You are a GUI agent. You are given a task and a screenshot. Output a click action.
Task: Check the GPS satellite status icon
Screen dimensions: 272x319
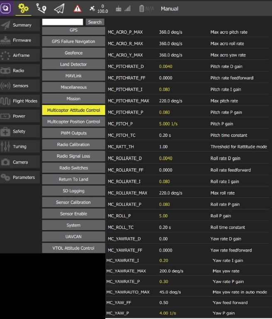pyautogui.click(x=99, y=8)
